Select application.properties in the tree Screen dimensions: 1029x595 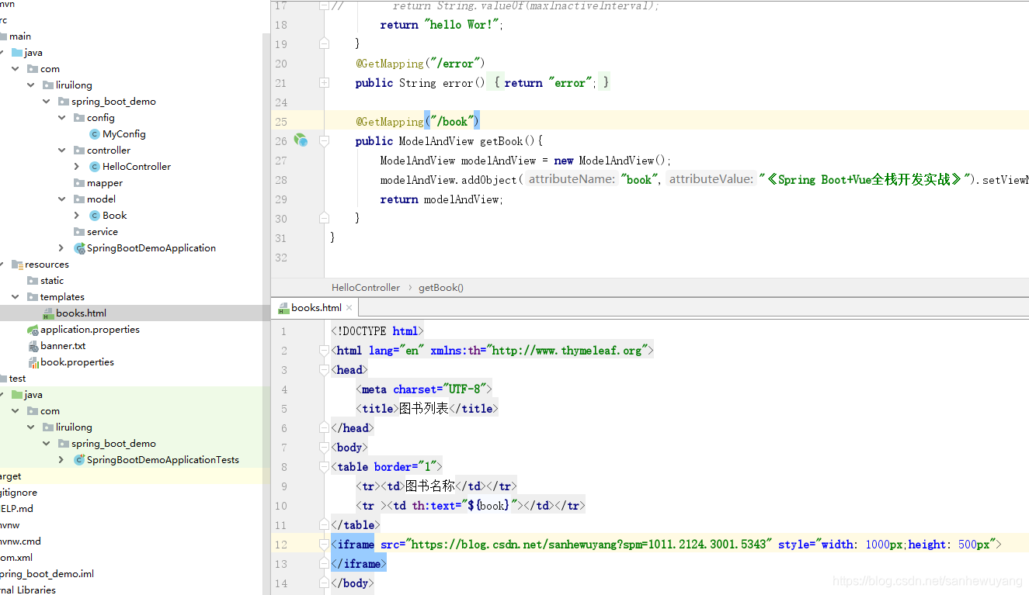point(90,330)
